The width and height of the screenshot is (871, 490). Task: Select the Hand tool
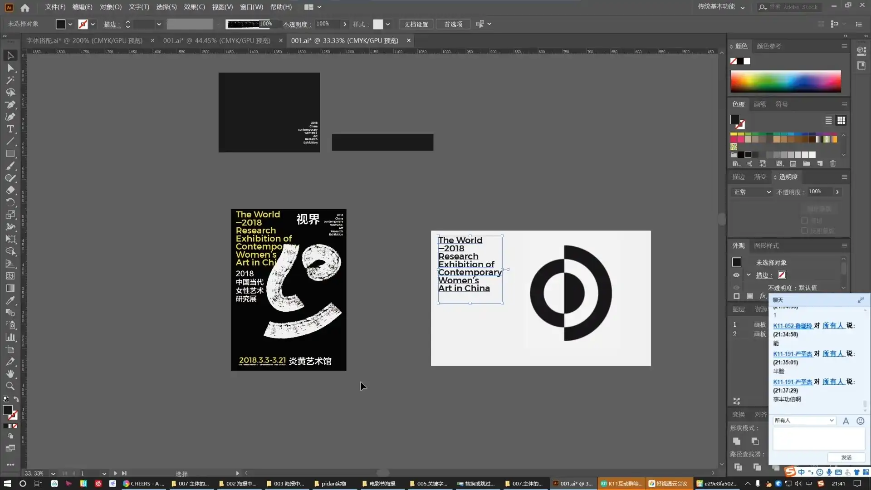point(10,374)
